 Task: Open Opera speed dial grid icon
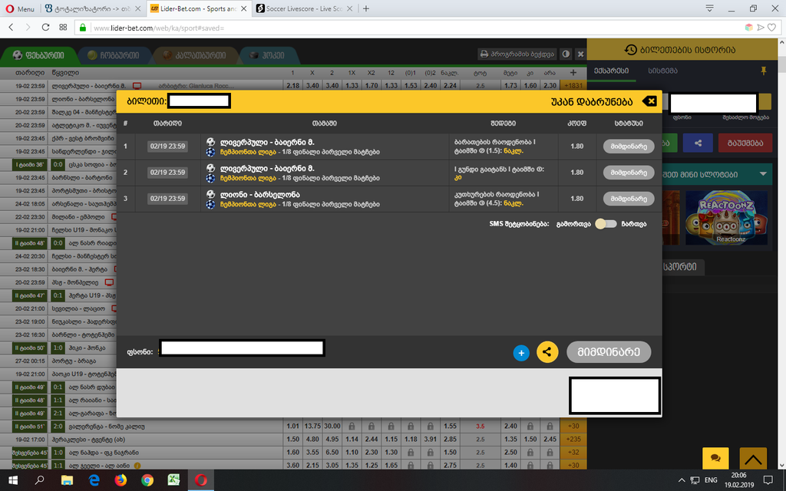click(63, 28)
